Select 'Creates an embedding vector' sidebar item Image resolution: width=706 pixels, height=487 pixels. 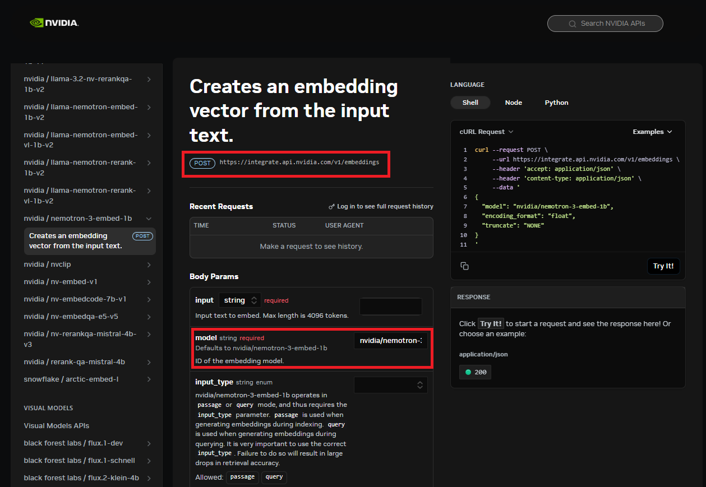pyautogui.click(x=90, y=241)
